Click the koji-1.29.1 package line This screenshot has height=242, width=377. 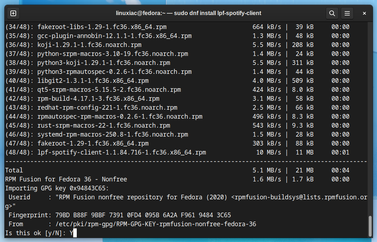pos(178,45)
